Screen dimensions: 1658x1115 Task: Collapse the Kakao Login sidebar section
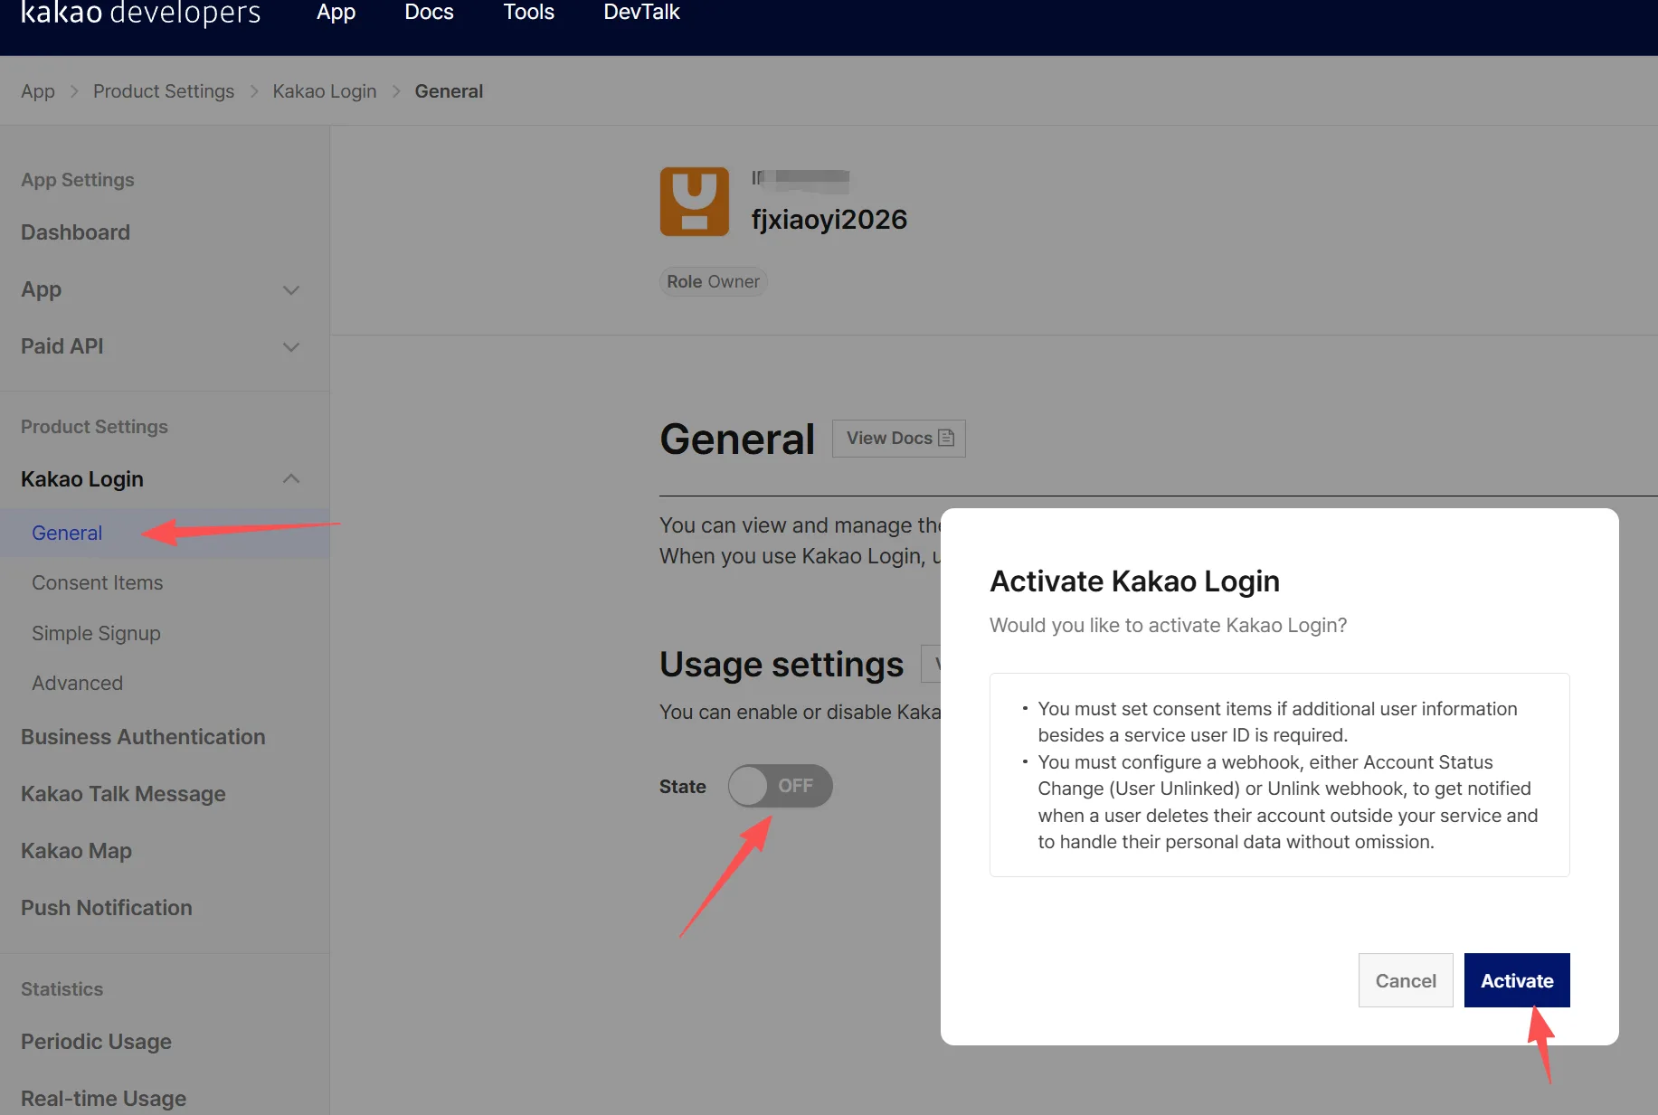(x=291, y=479)
